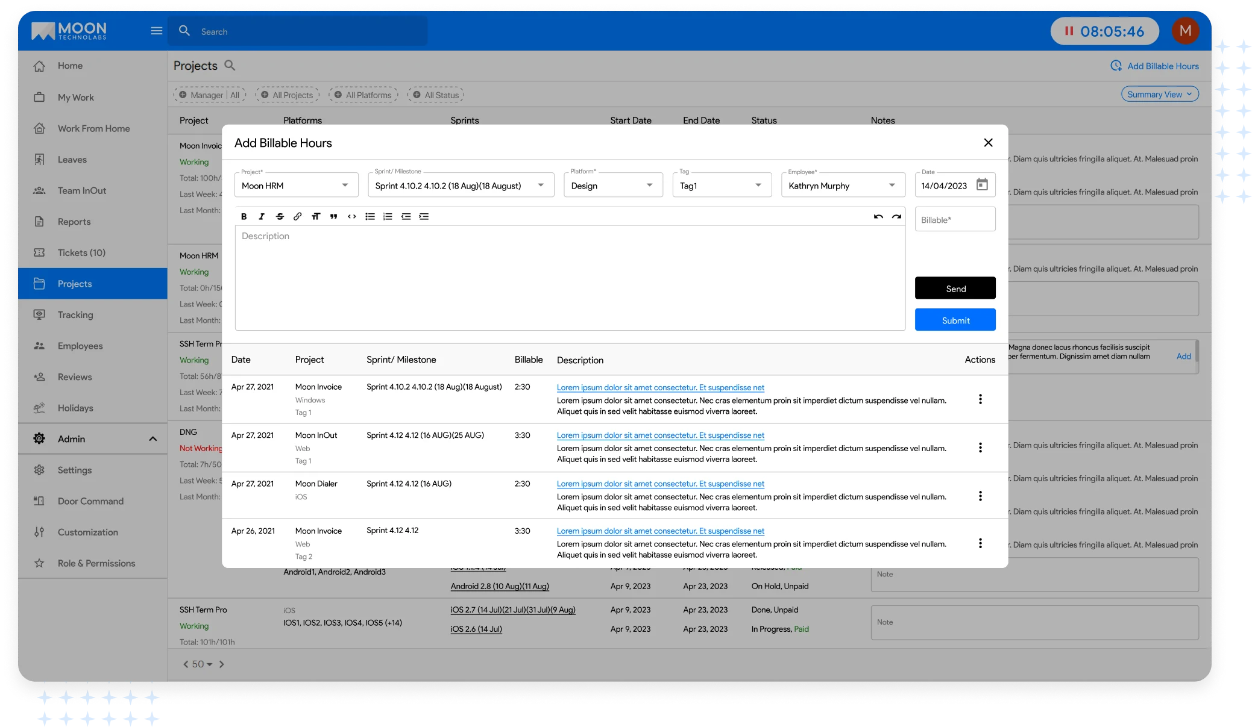Apply strikethrough formatting in editor toolbar
1252x727 pixels.
(x=280, y=217)
